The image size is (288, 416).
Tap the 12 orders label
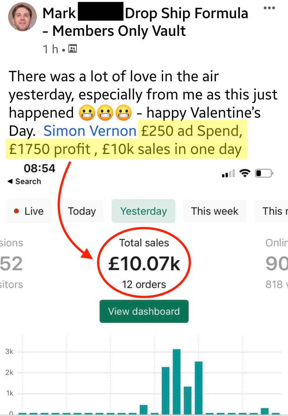click(x=144, y=285)
